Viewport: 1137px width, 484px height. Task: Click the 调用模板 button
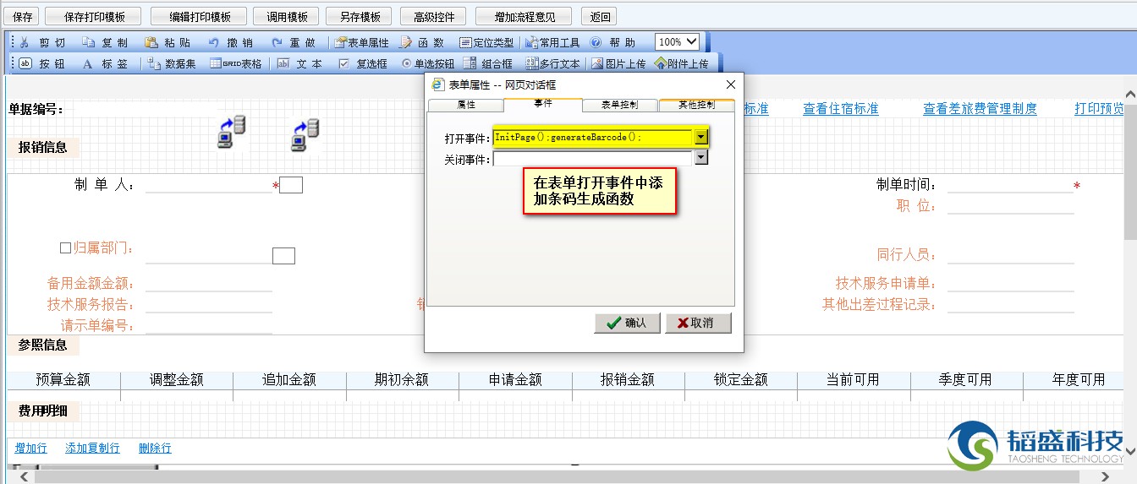point(286,16)
